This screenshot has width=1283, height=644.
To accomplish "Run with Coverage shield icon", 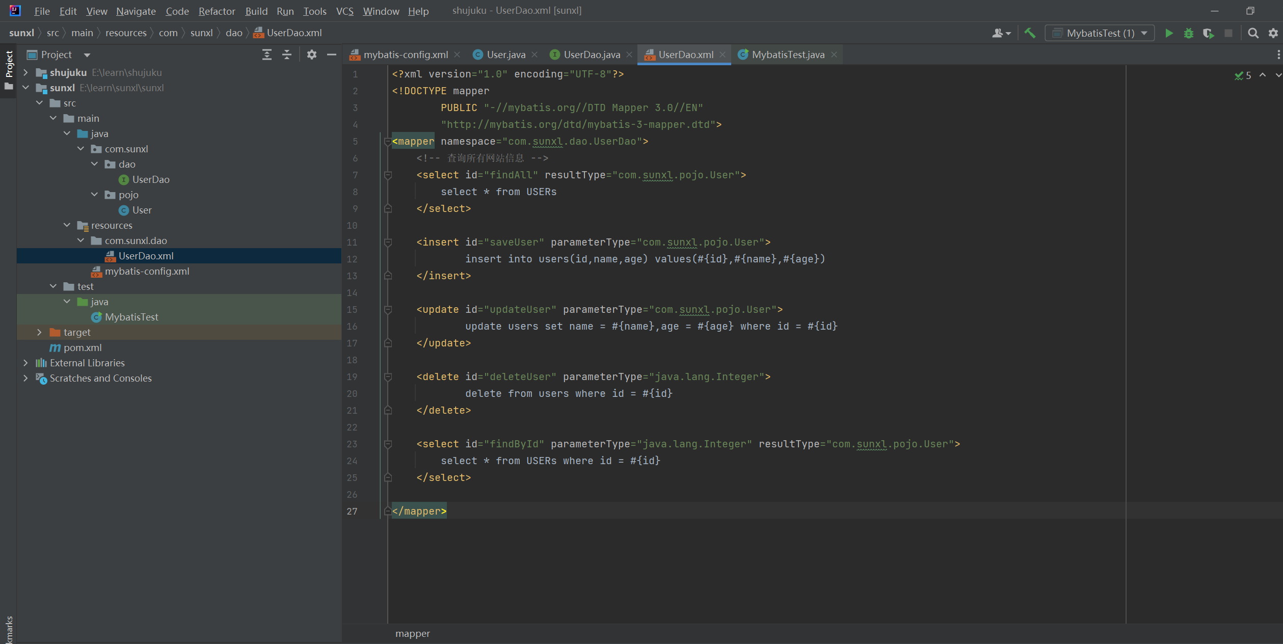I will click(x=1208, y=33).
